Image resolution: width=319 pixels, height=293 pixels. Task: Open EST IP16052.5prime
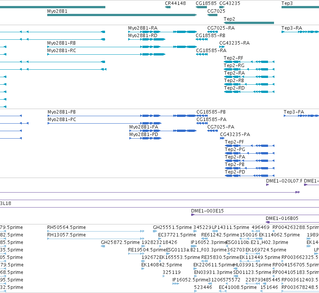(176, 284)
